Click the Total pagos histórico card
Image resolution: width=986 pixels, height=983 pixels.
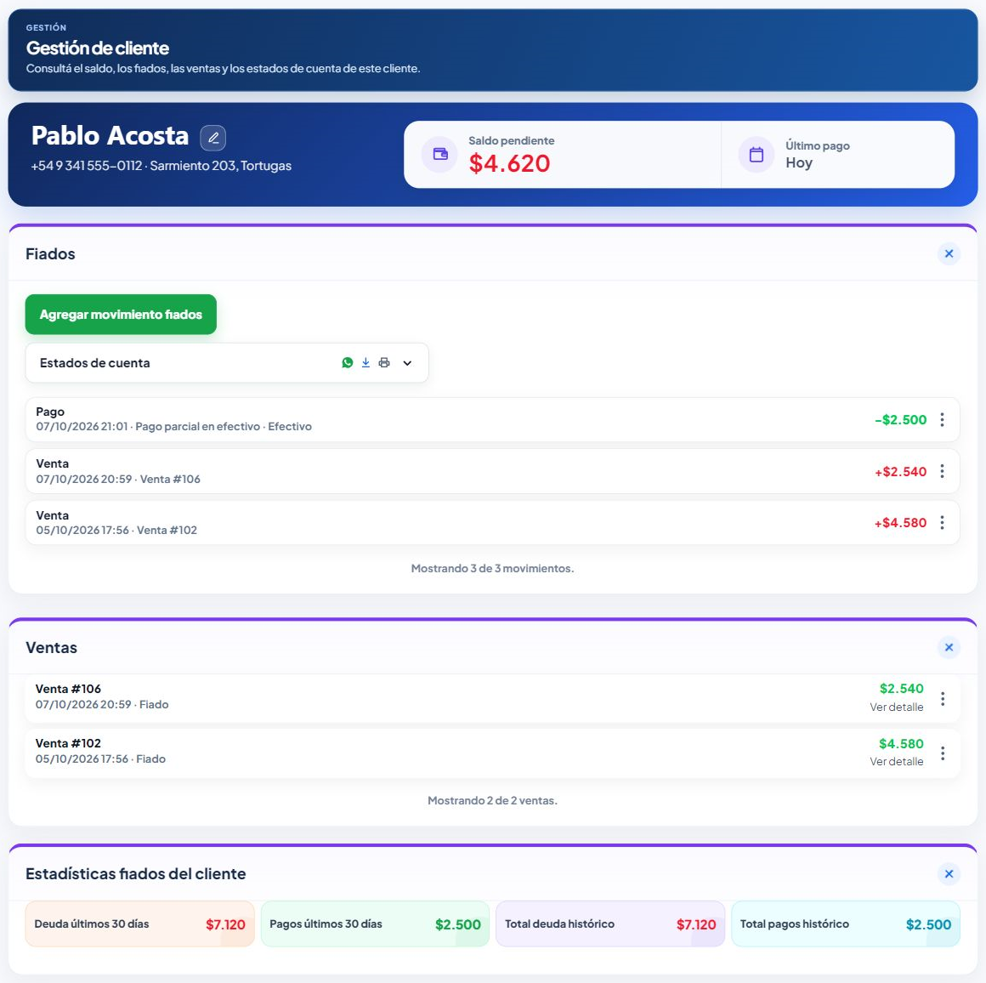click(x=846, y=923)
